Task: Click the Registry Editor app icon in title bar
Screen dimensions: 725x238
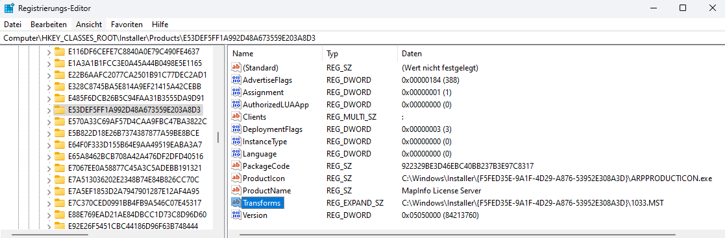Action: [x=9, y=8]
